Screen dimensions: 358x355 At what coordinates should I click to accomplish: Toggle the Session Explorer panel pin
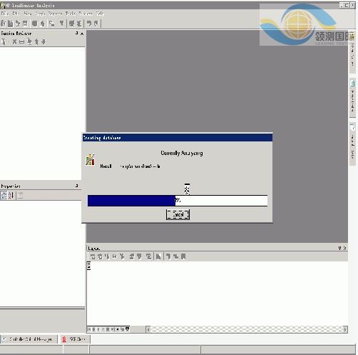76,33
